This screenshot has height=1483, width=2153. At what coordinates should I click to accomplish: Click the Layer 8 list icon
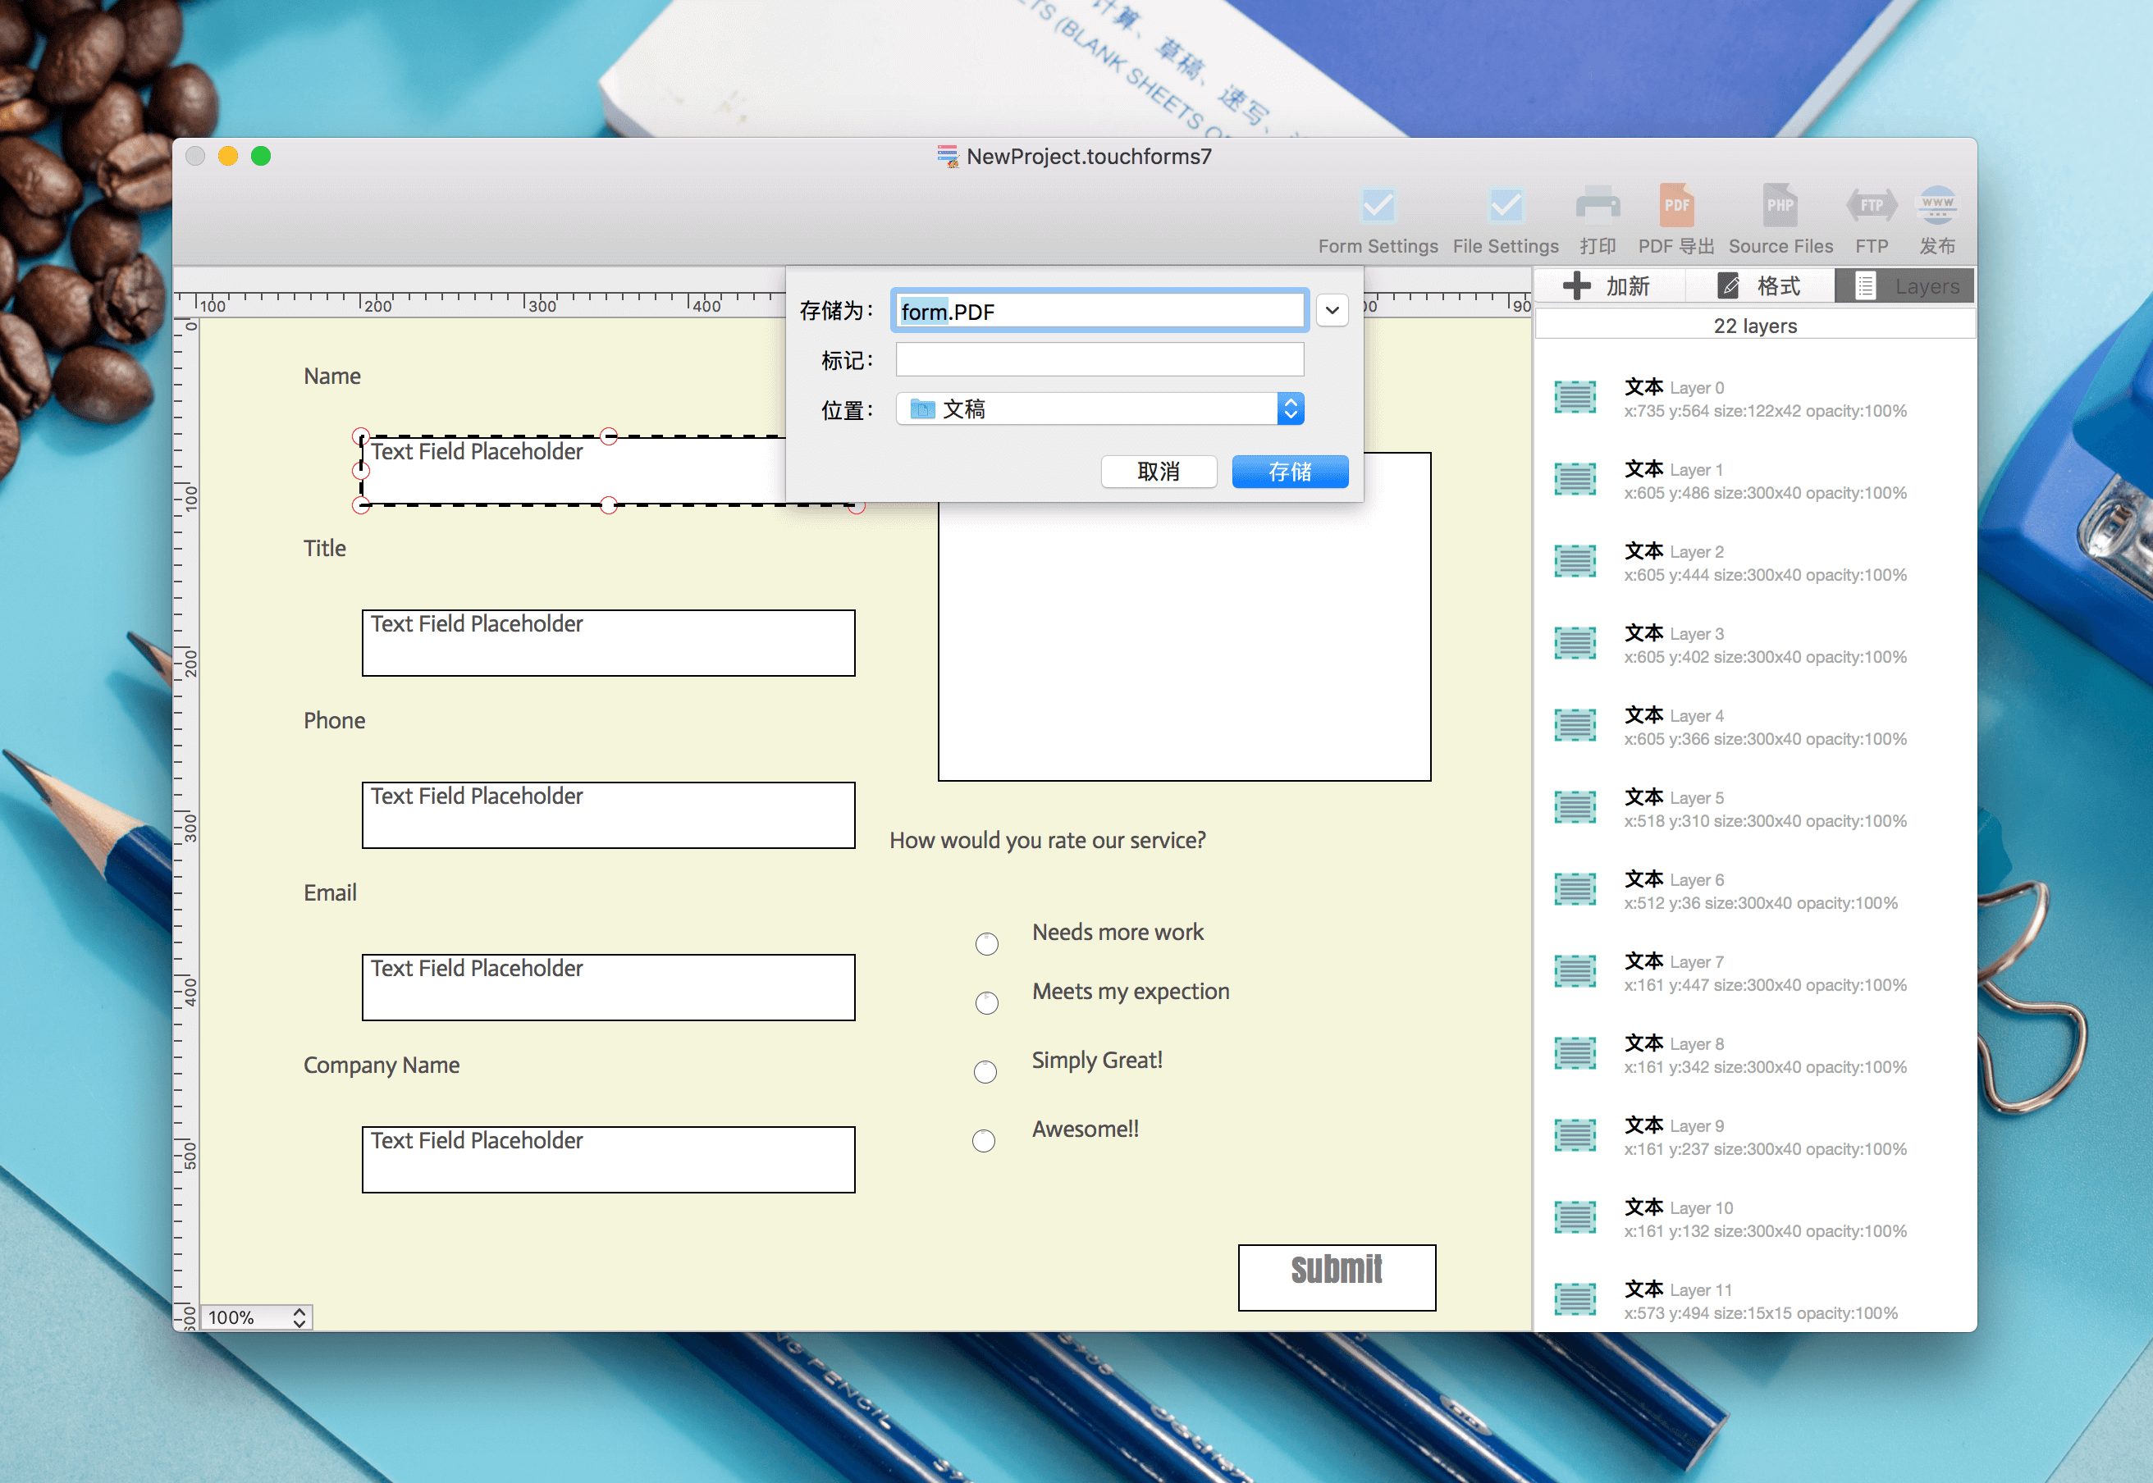1575,1054
